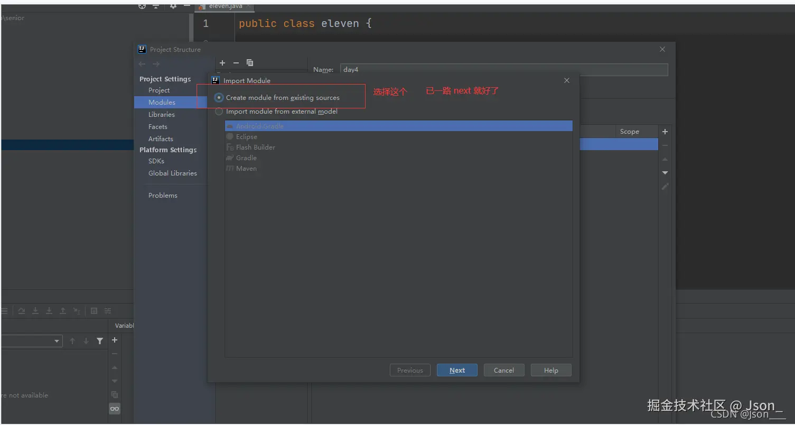The height and width of the screenshot is (425, 795).
Task: Collapse all in Project panel toolbar
Action: tap(156, 6)
